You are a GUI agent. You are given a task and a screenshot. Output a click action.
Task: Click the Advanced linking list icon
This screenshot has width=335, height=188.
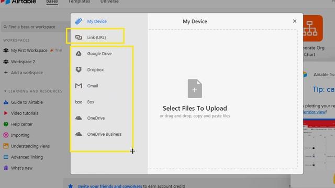[x=6, y=157]
